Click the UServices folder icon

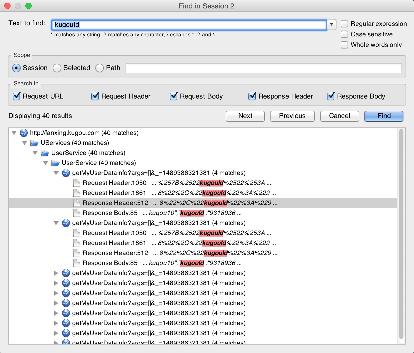34,143
